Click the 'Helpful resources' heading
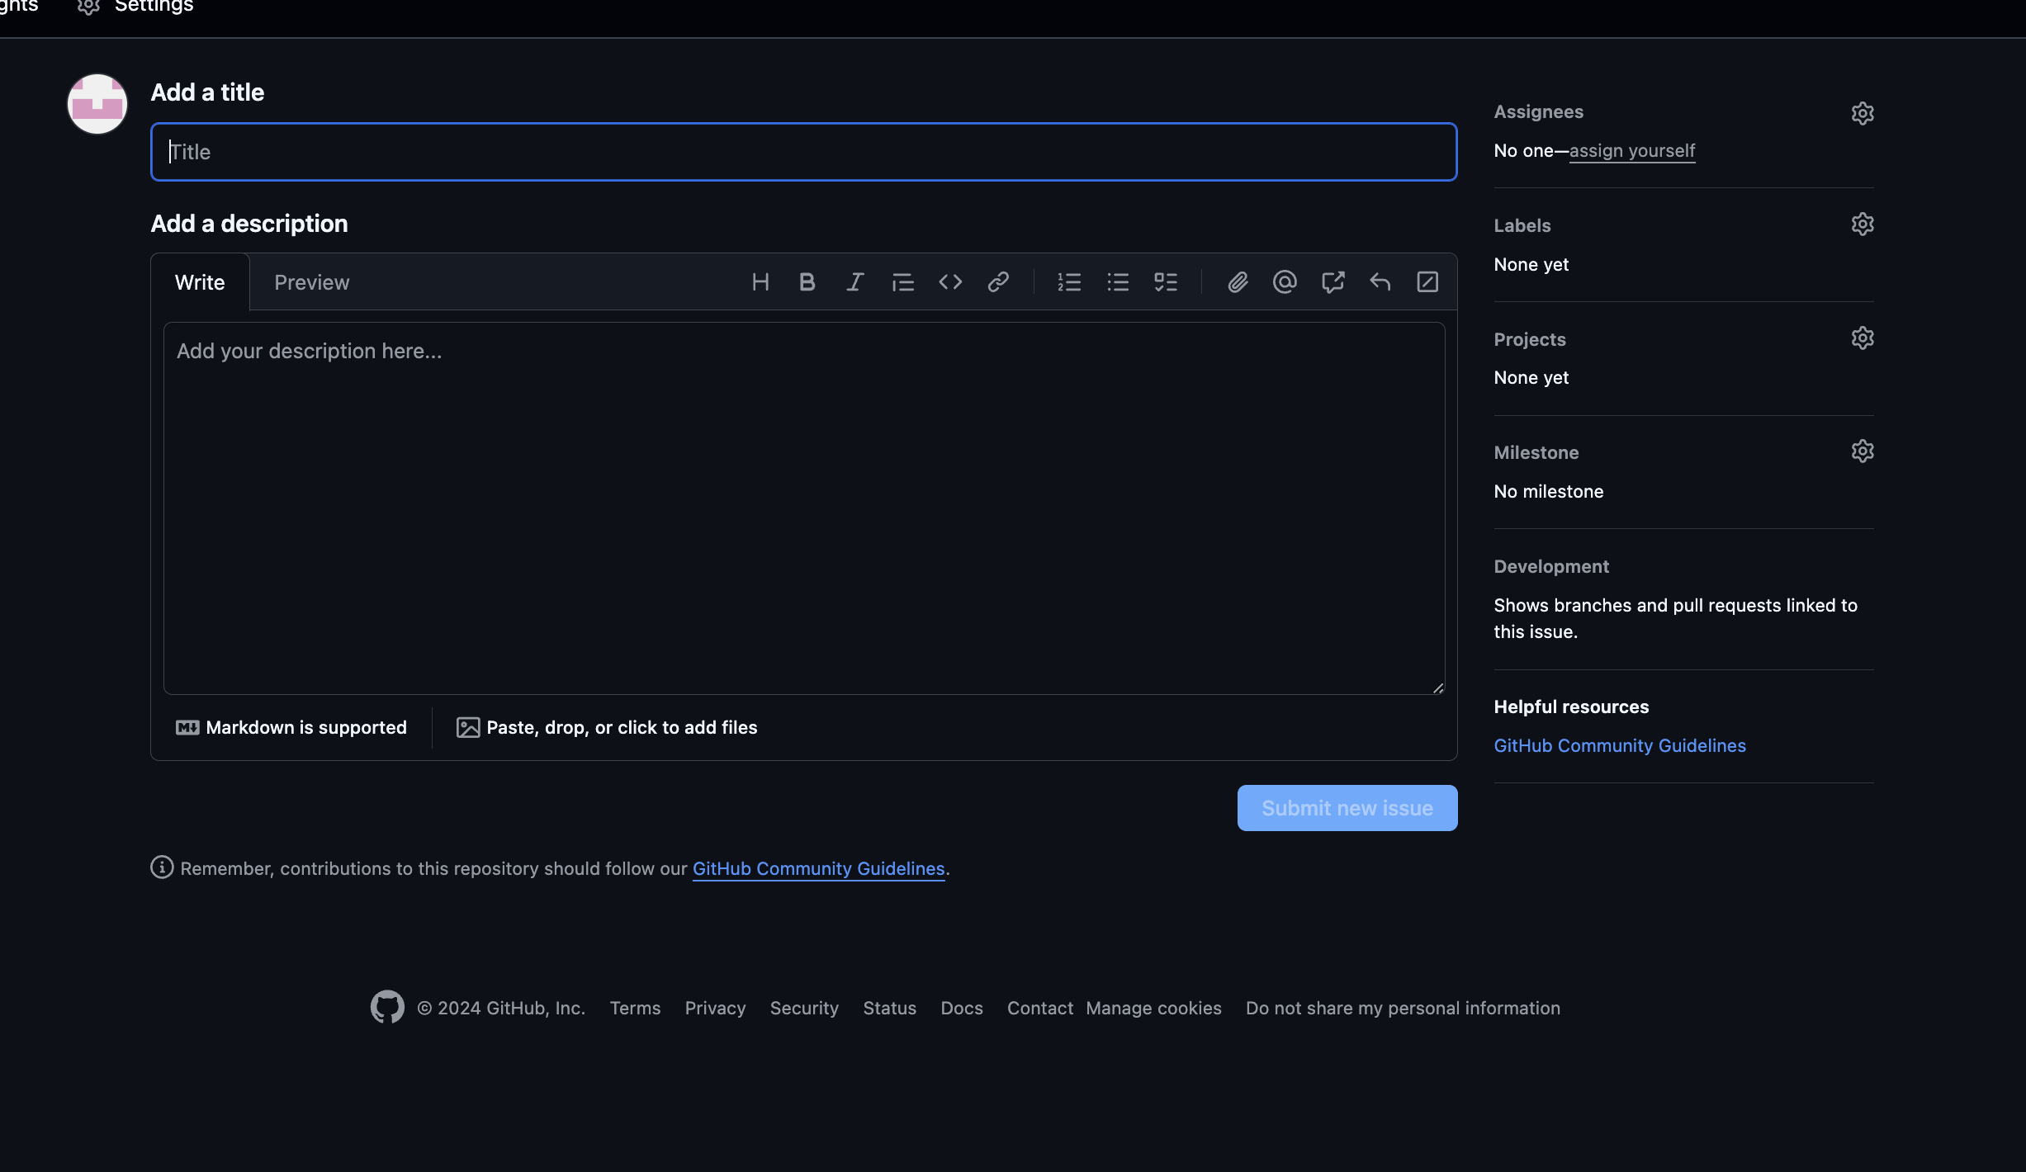Viewport: 2026px width, 1172px height. (x=1571, y=707)
